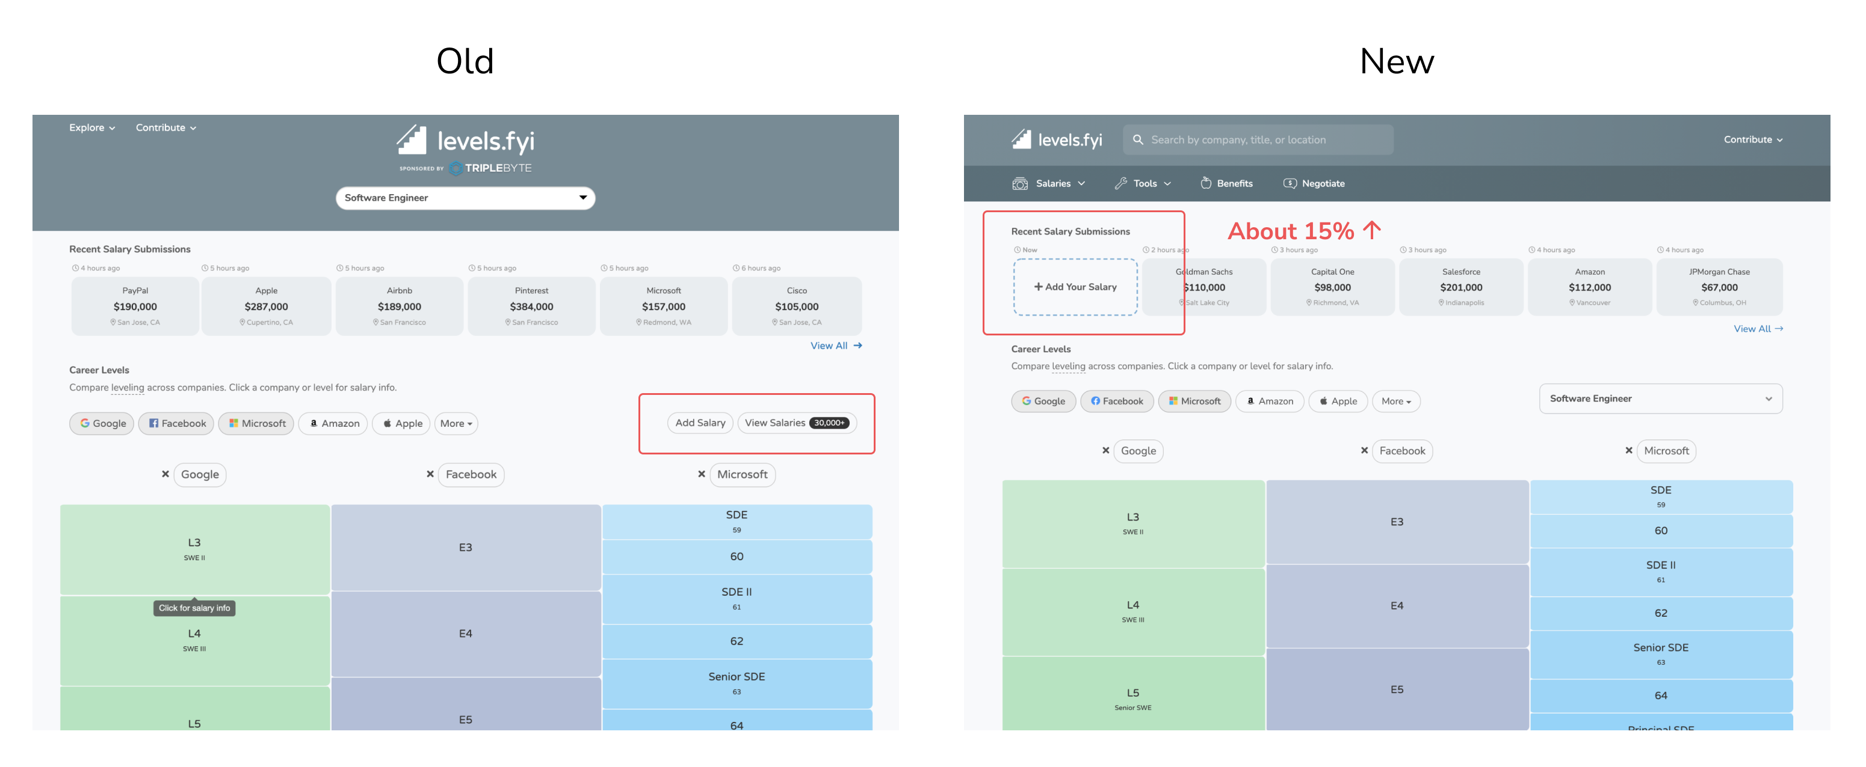
Task: Click the Google column header in Old design
Action: click(200, 475)
